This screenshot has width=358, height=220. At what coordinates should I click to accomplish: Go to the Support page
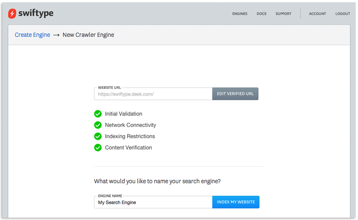point(284,14)
